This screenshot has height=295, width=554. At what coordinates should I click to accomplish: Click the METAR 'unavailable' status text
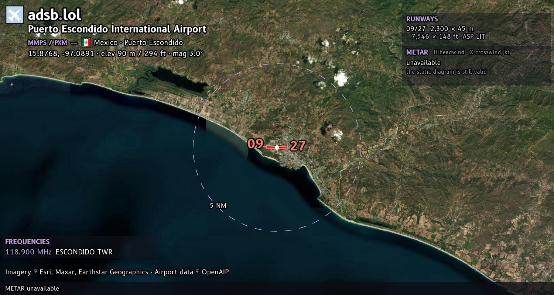[423, 63]
